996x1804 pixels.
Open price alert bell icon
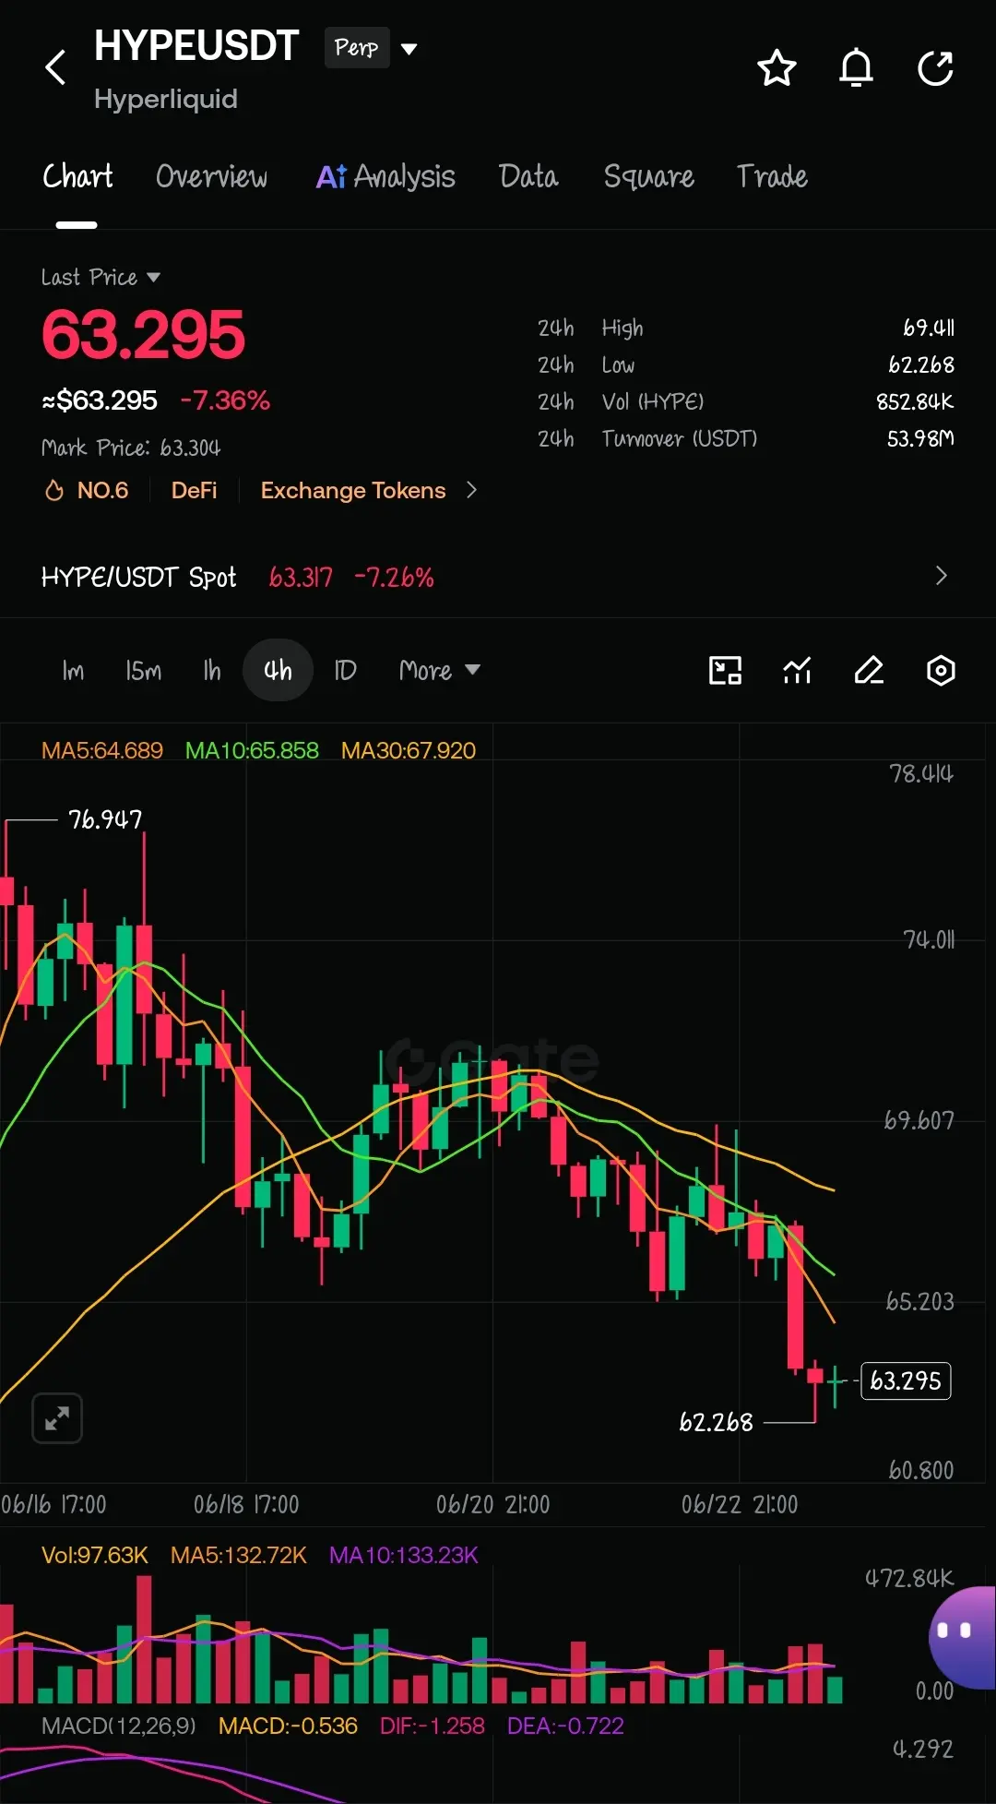coord(856,67)
